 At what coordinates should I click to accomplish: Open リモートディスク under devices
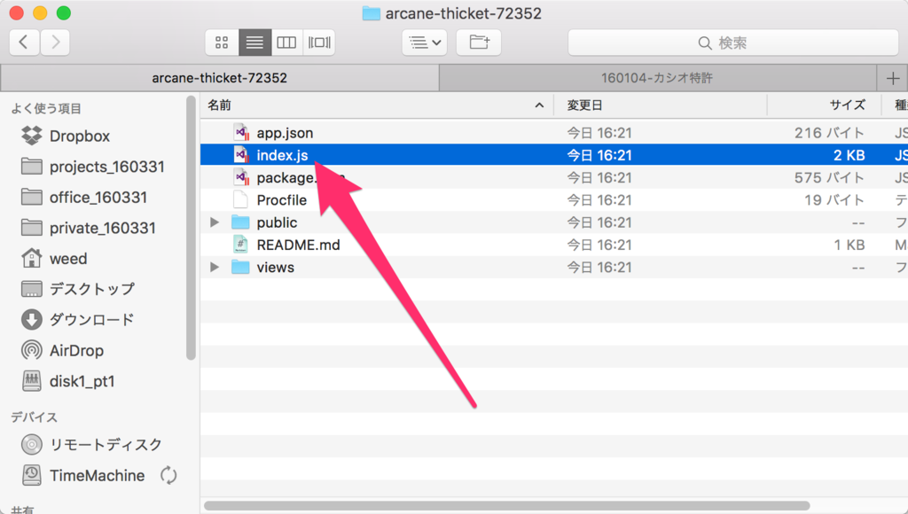[x=91, y=445]
